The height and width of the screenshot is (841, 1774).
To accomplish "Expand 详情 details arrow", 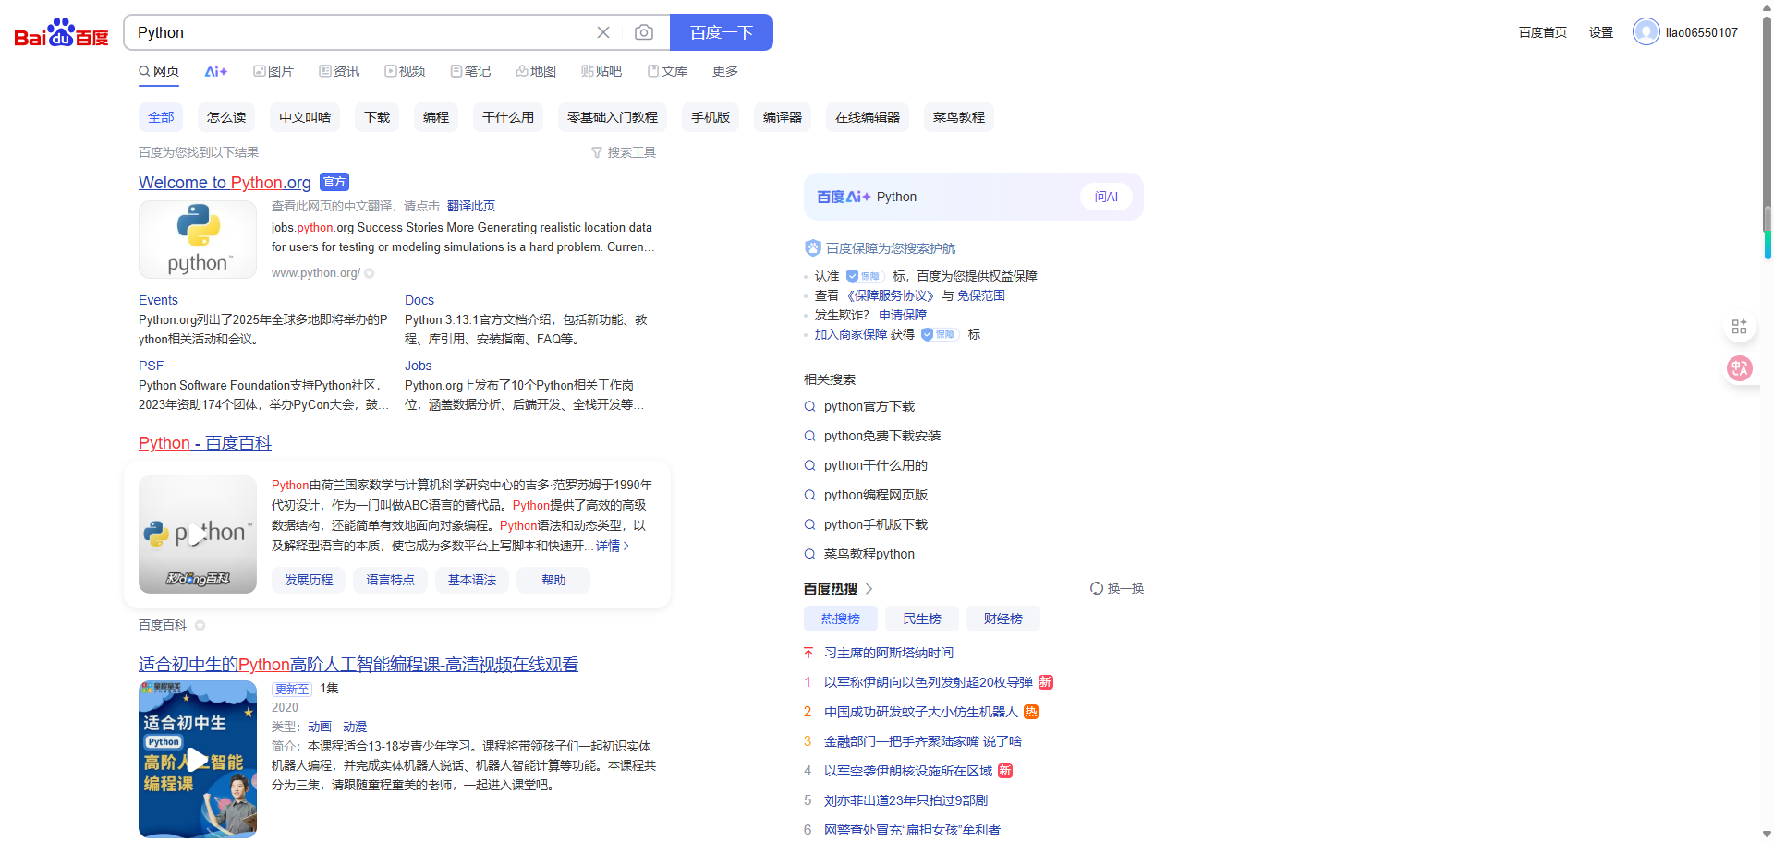I will 613,546.
